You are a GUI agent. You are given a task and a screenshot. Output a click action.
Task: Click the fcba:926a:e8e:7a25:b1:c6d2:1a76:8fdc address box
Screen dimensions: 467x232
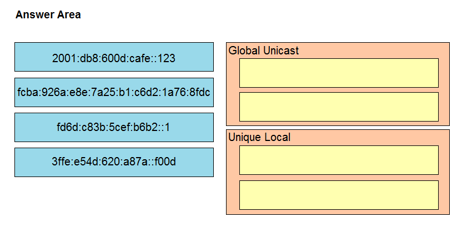click(114, 92)
